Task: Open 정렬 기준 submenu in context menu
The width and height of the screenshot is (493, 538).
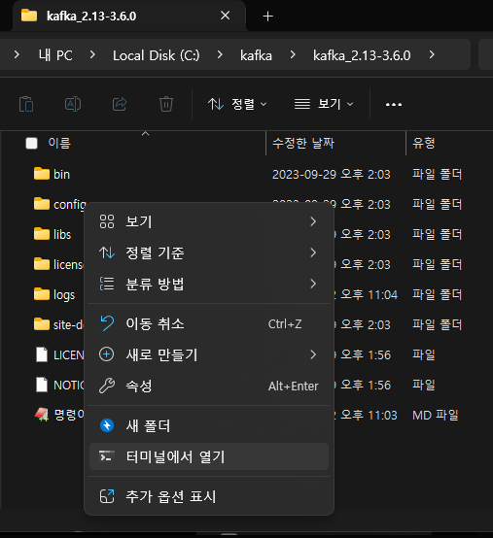Action: tap(209, 252)
